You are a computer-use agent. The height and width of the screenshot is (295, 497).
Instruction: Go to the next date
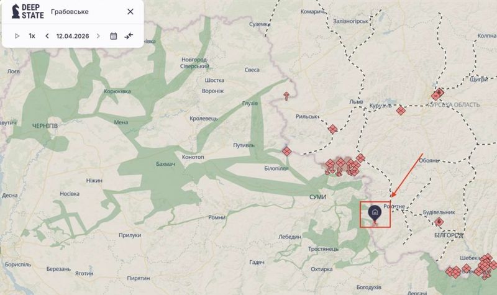pos(98,36)
